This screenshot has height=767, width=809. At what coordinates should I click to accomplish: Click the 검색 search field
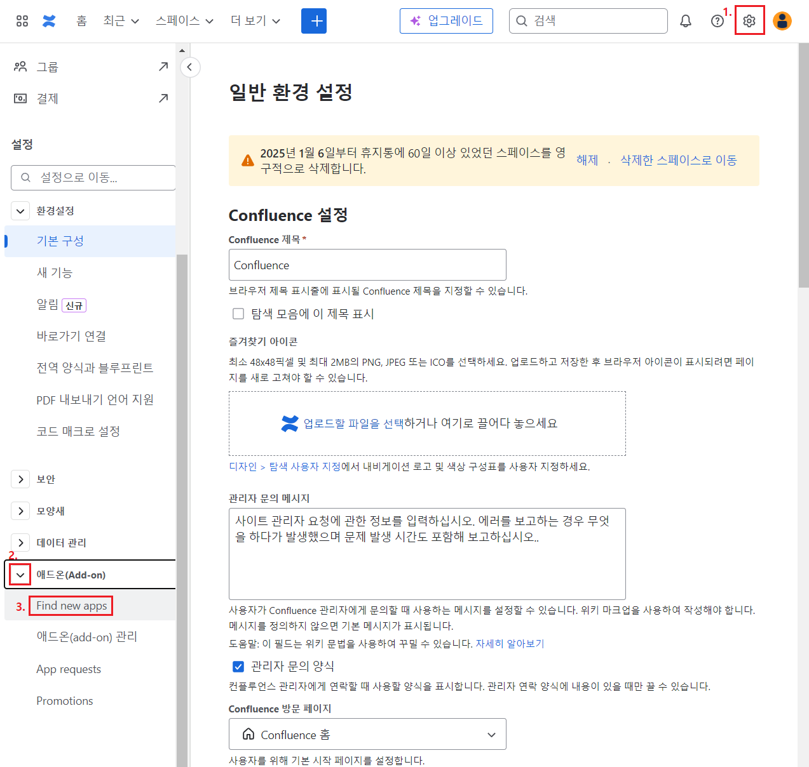[588, 21]
